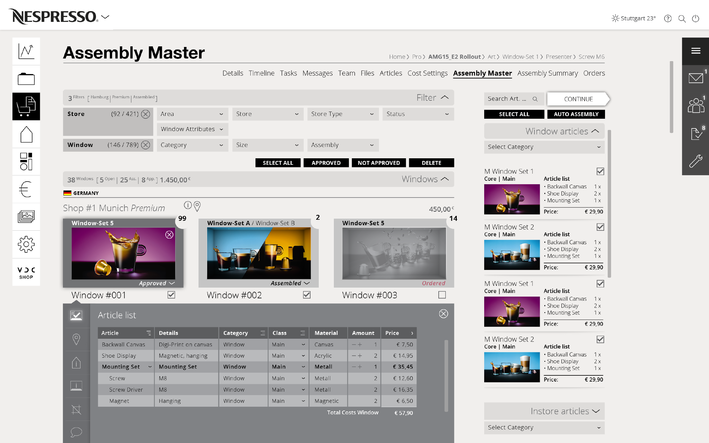Viewport: 709px width, 443px height.
Task: Open the Cost Settings tab
Action: pyautogui.click(x=427, y=73)
